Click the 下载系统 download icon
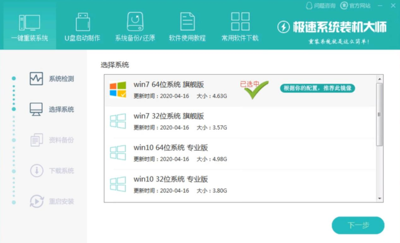Viewport: 400px width, 243px height. tap(36, 171)
